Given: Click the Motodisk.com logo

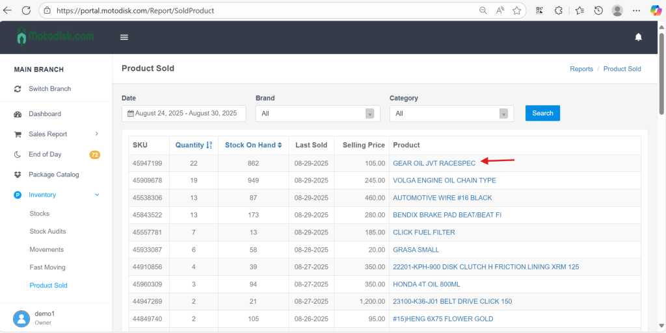Looking at the screenshot, I should coord(55,37).
